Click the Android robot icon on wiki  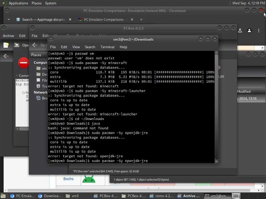click(x=89, y=179)
